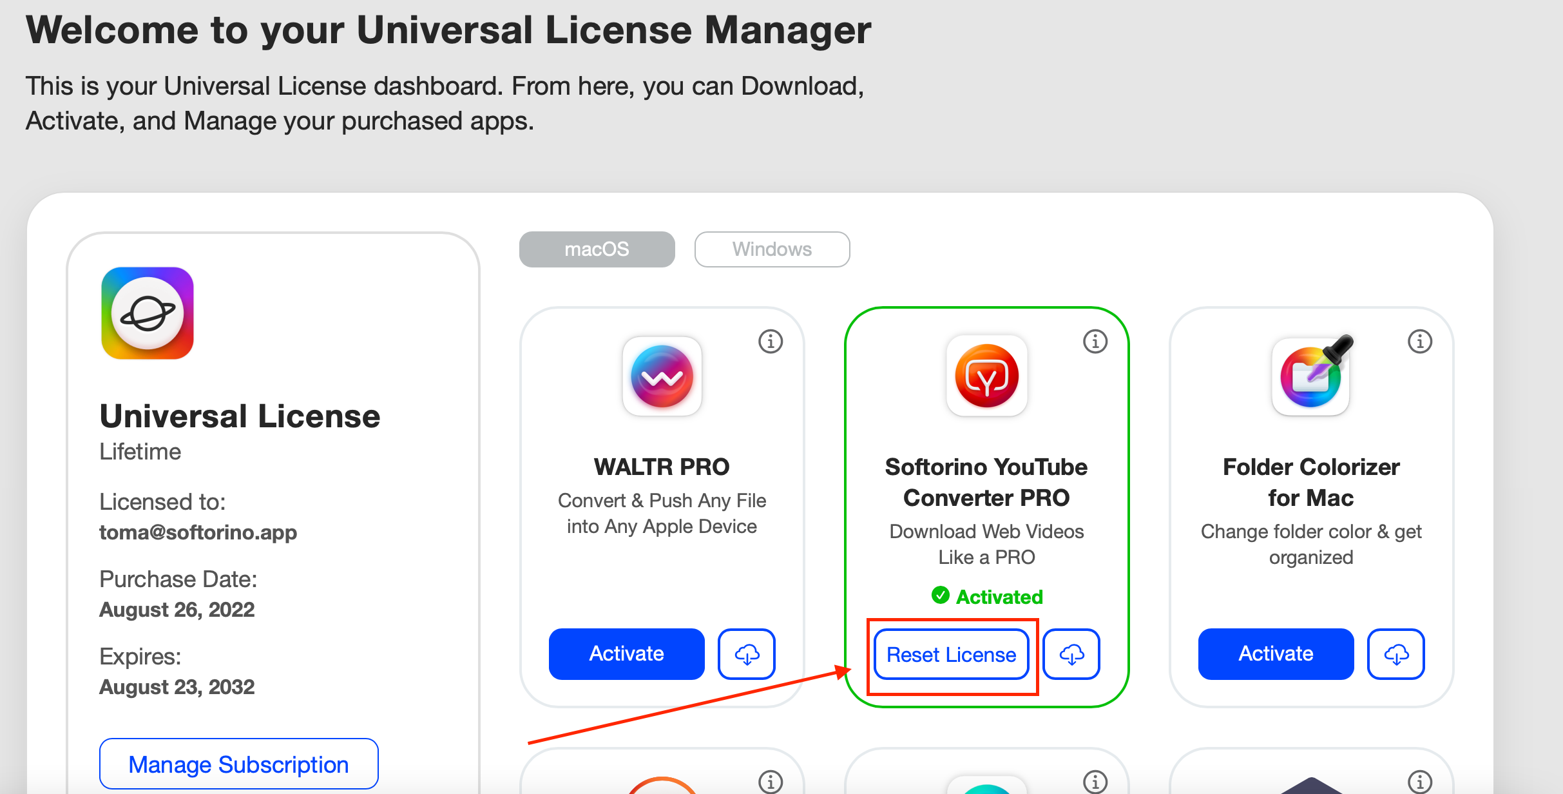Activate Folder Colorizer for Mac
The height and width of the screenshot is (794, 1563).
click(1276, 654)
